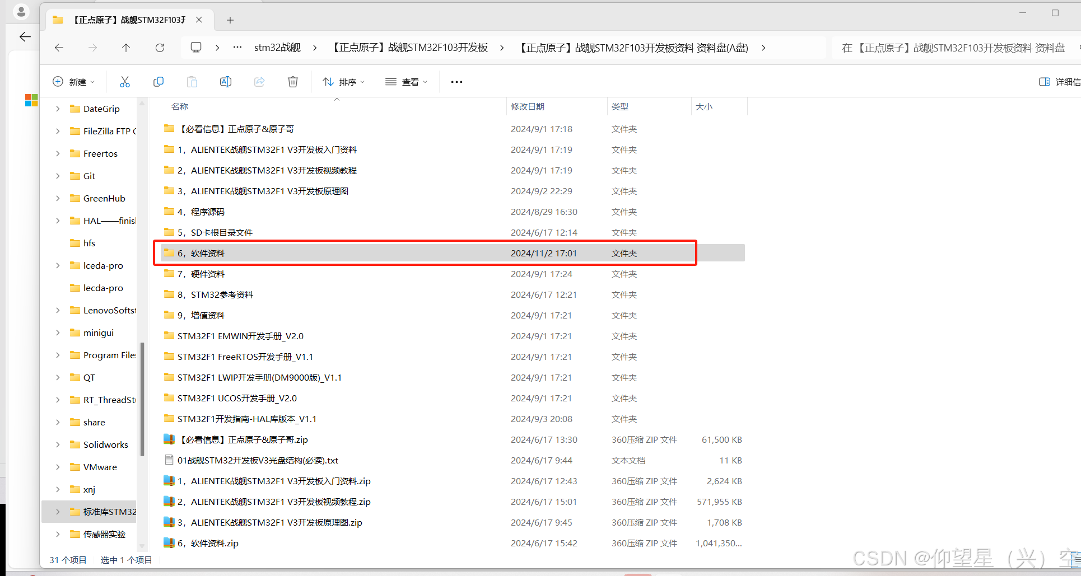Click the navigation pane vertical scrollbar
The height and width of the screenshot is (576, 1081).
[x=142, y=399]
